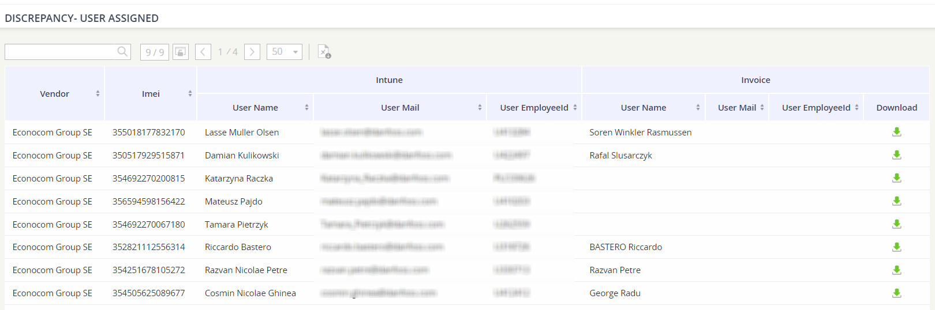Select IMEI 354692270200815 cell
Image resolution: width=935 pixels, height=310 pixels.
pyautogui.click(x=149, y=179)
